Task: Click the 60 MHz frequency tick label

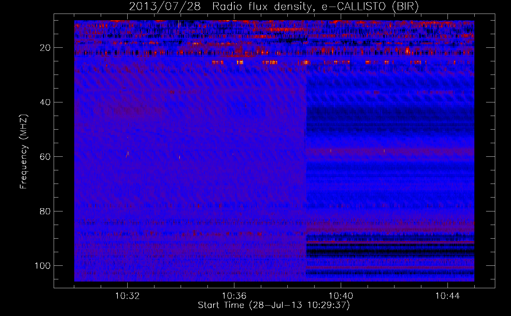Action: coord(45,157)
